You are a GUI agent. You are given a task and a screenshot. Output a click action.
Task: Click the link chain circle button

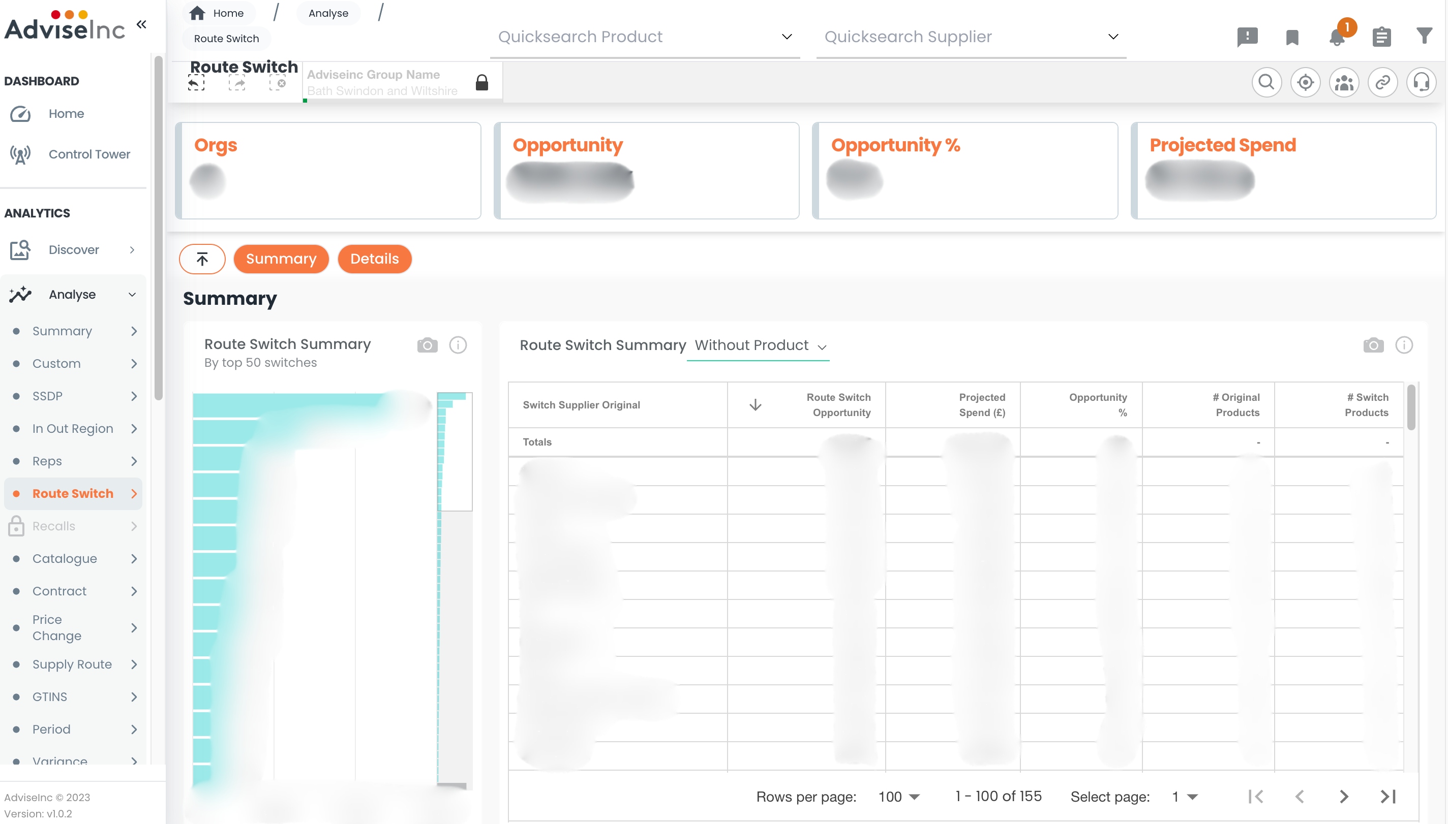tap(1382, 83)
